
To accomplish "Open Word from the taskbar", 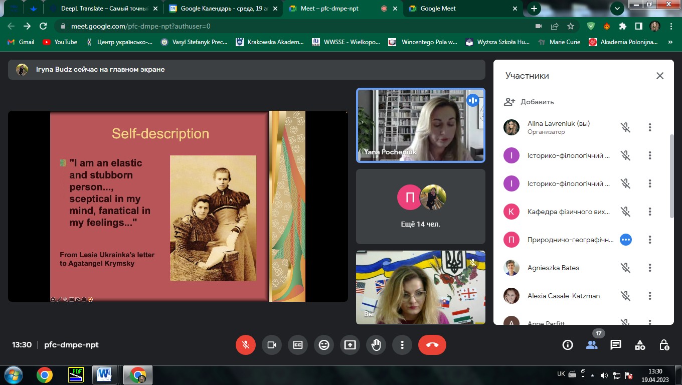I will pos(105,375).
